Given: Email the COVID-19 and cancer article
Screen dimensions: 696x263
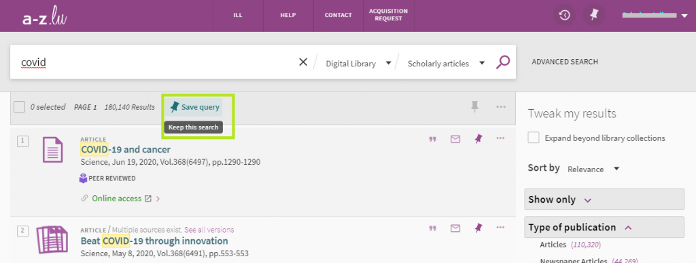Looking at the screenshot, I should tap(455, 139).
